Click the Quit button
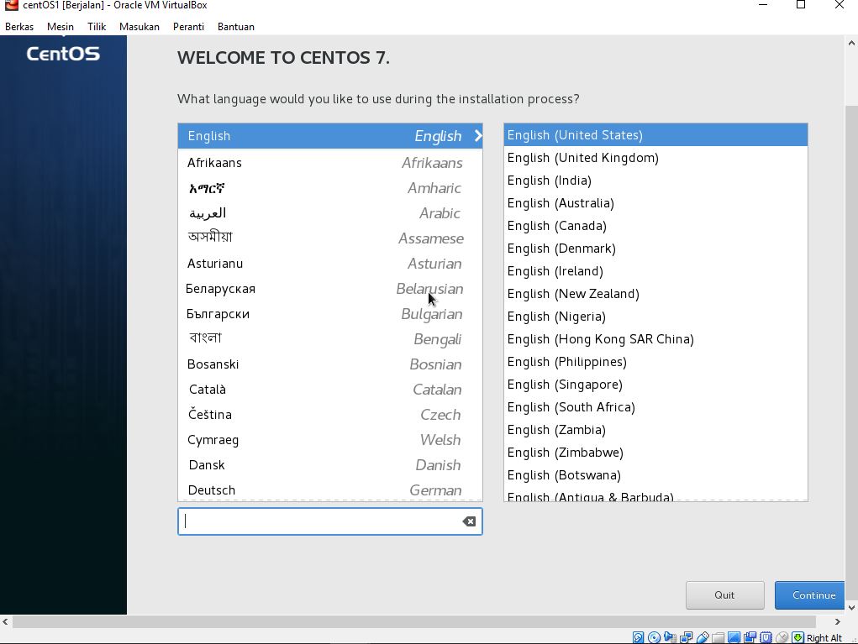Screen dimensions: 858x644 click(724, 595)
